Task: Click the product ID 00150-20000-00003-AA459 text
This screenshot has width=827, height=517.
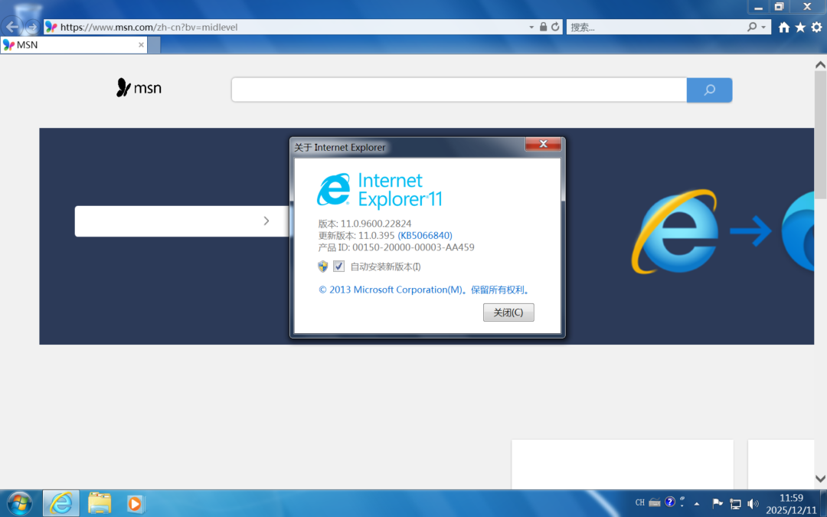Action: point(413,247)
